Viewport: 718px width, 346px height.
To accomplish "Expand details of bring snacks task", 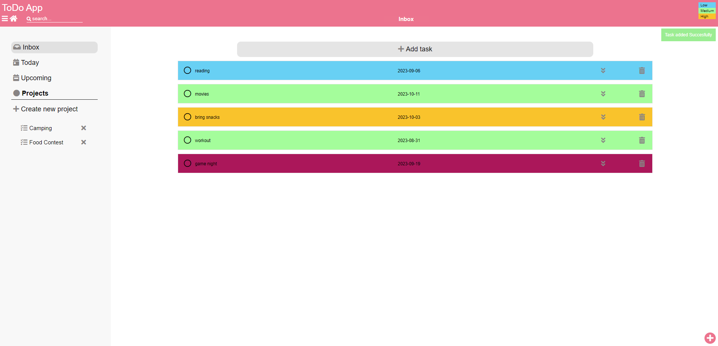I will 603,117.
